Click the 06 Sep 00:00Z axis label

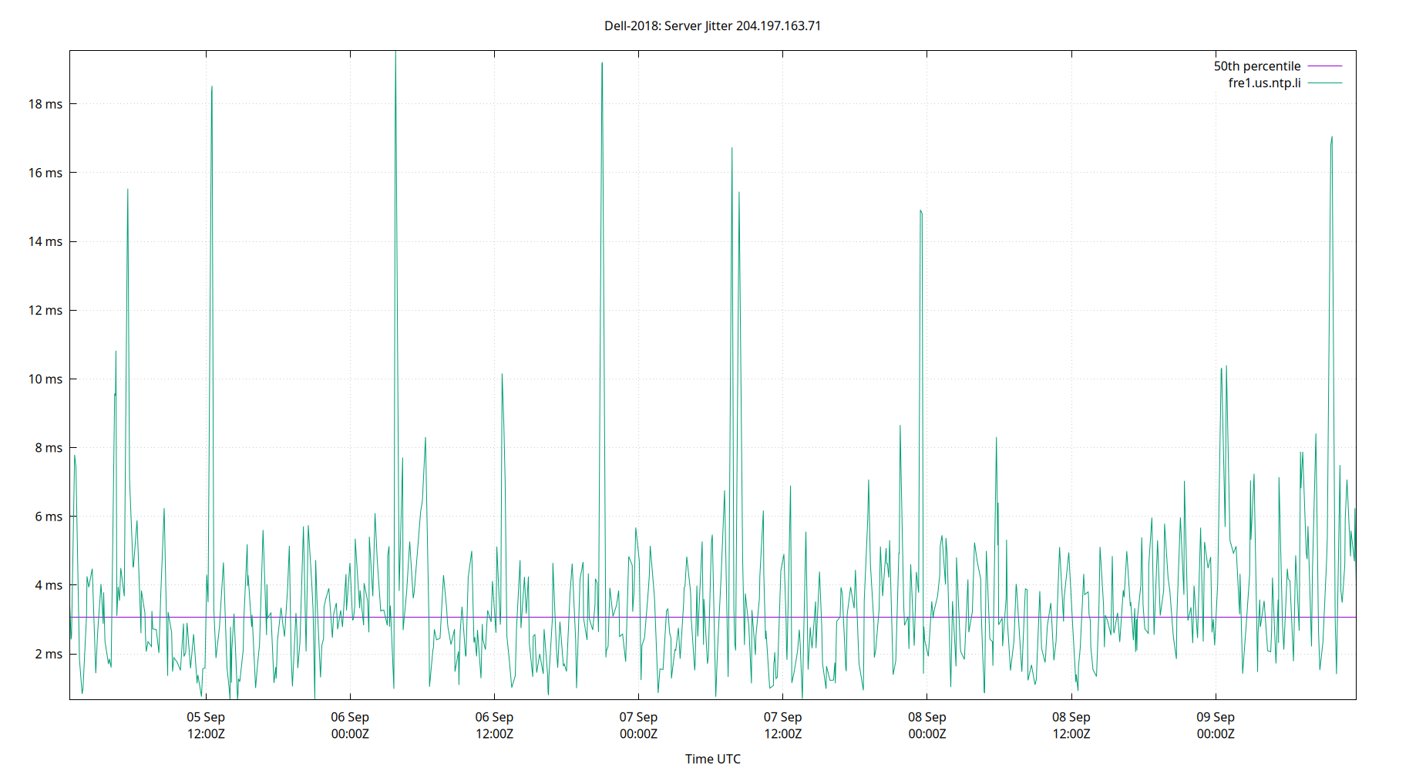(351, 725)
